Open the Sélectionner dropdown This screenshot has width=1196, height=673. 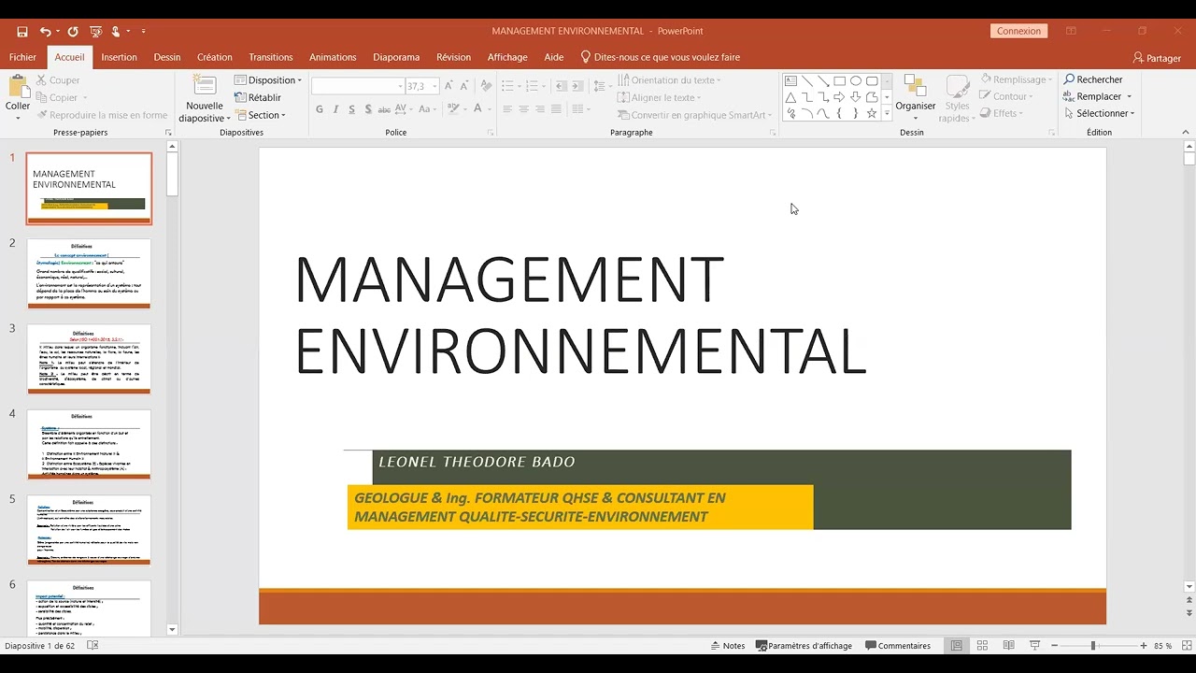(x=1099, y=113)
